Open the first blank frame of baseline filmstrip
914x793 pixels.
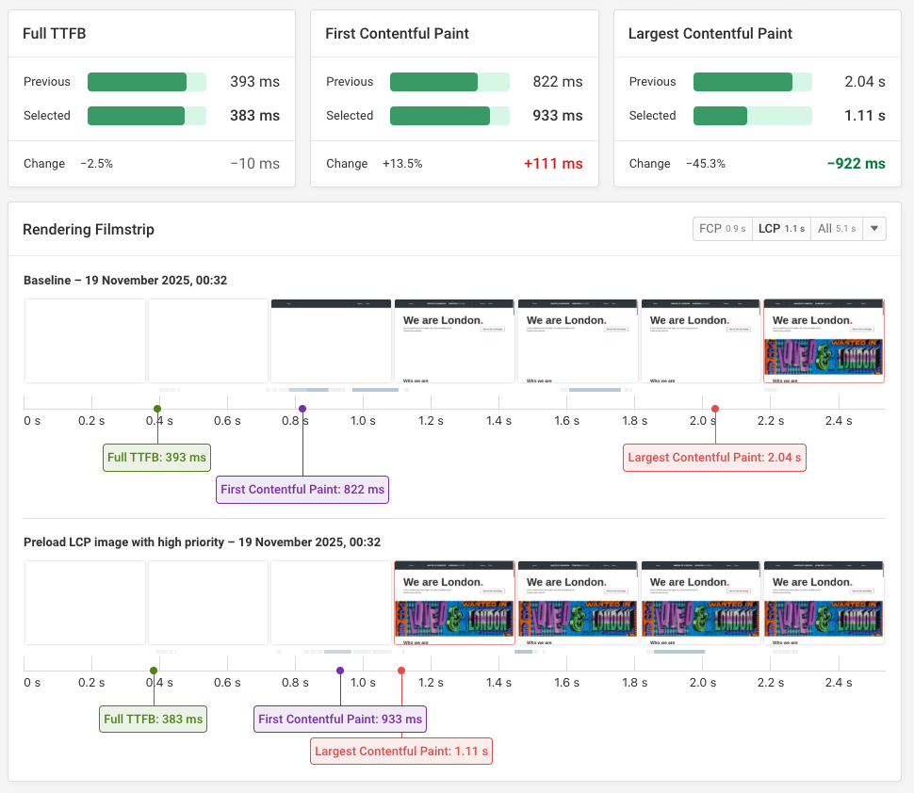(x=85, y=341)
